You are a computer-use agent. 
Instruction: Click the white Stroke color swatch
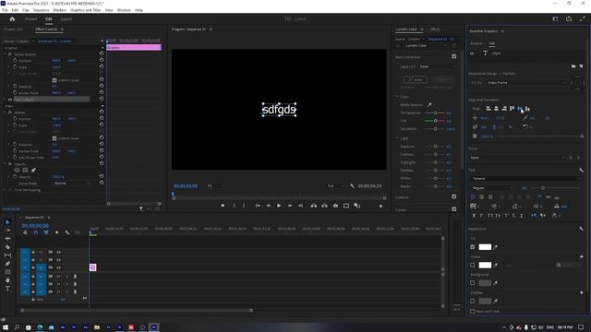[485, 265]
